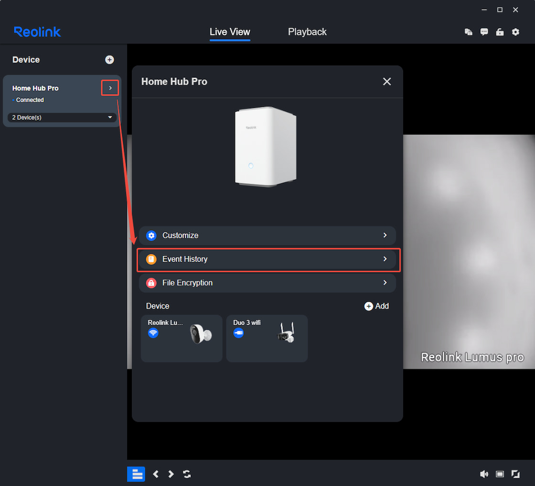Click the Reolink logo
Viewport: 535px width, 486px height.
coord(37,32)
